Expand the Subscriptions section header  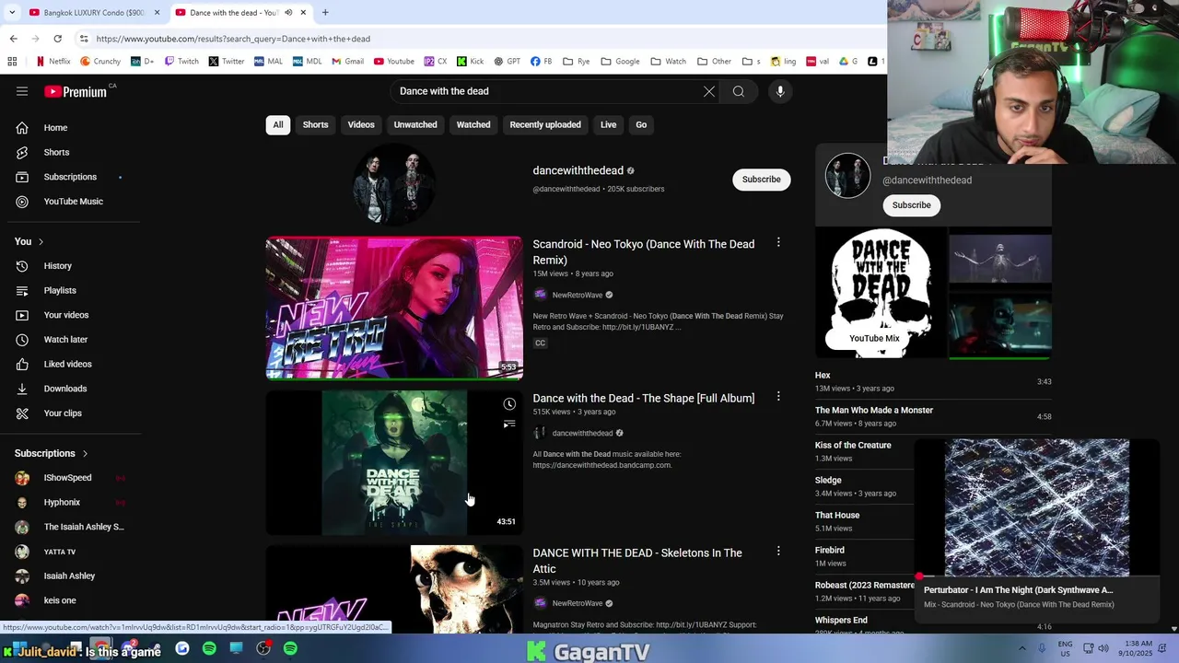52,453
